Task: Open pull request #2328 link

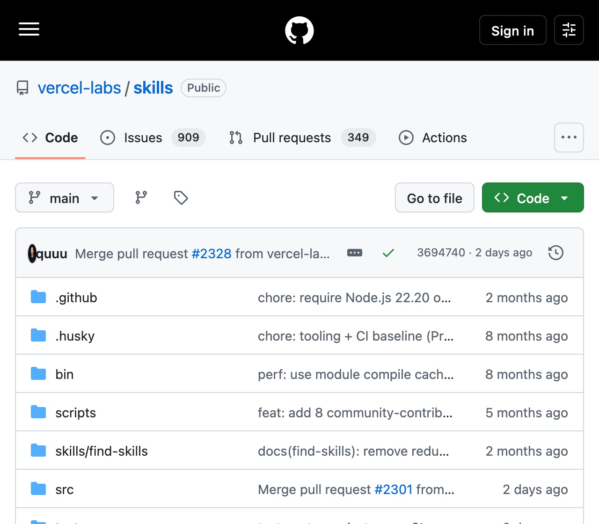Action: tap(212, 254)
